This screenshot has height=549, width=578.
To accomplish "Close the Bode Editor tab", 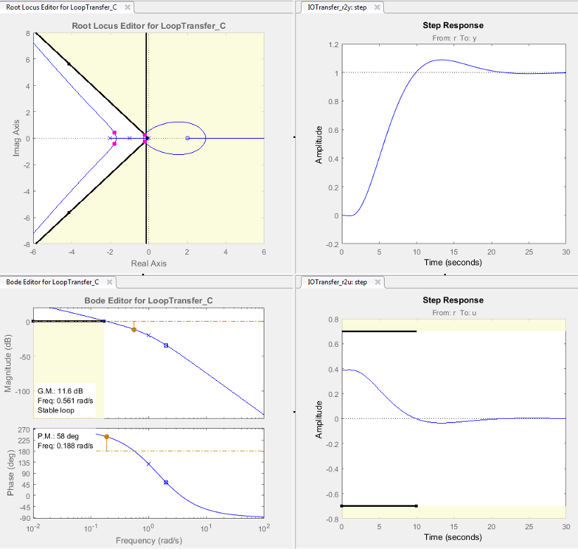I will [x=110, y=282].
